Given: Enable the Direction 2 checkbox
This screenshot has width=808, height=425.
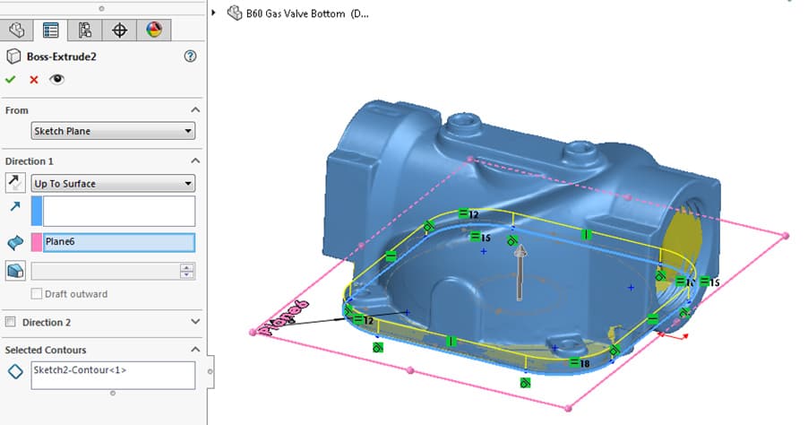Looking at the screenshot, I should [11, 322].
